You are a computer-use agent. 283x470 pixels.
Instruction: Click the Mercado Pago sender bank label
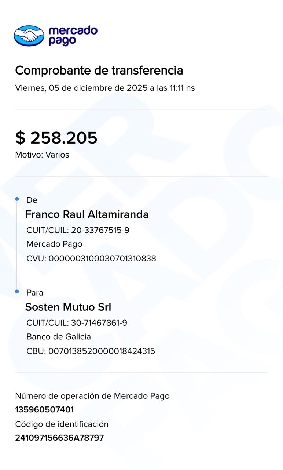54,244
